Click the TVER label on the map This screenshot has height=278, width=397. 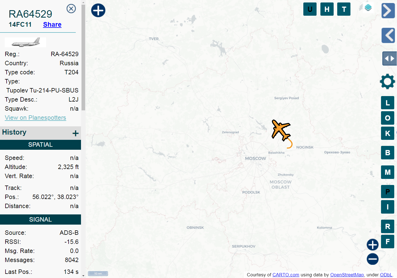point(154,39)
